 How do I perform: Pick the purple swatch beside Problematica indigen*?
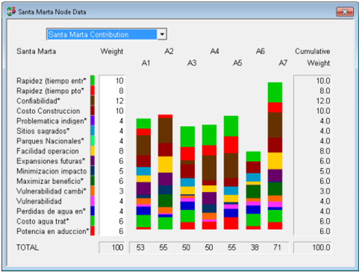92,120
